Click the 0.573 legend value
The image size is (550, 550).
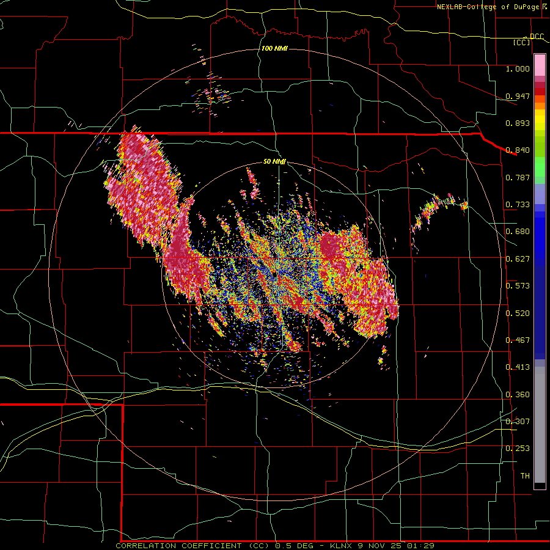click(x=518, y=286)
